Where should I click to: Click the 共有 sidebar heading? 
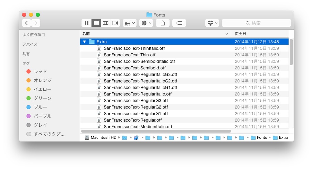(26, 54)
